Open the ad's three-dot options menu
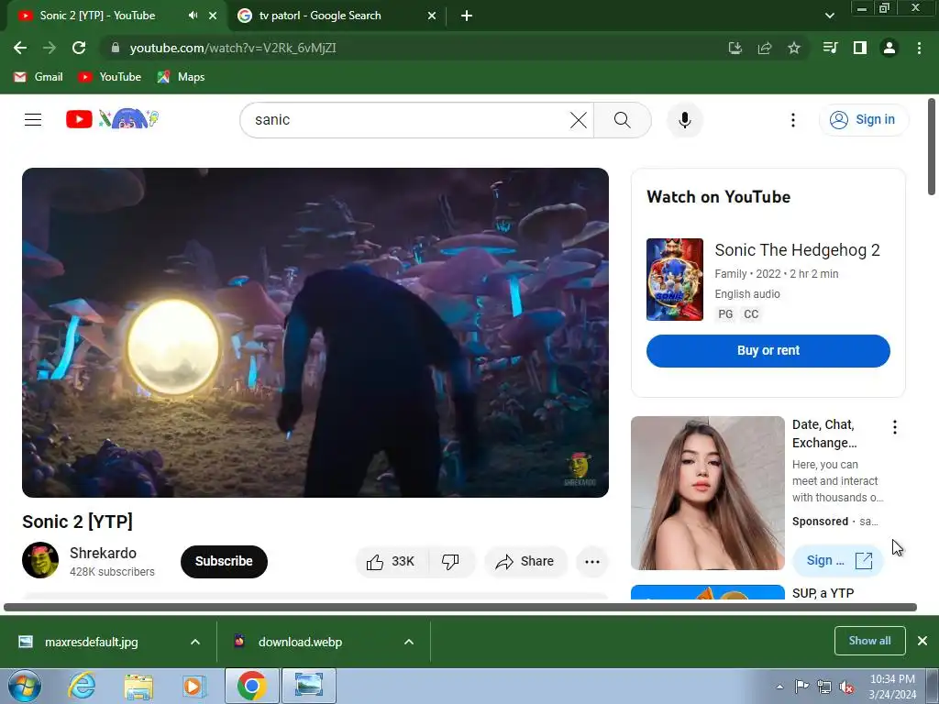Image resolution: width=939 pixels, height=704 pixels. pyautogui.click(x=895, y=427)
